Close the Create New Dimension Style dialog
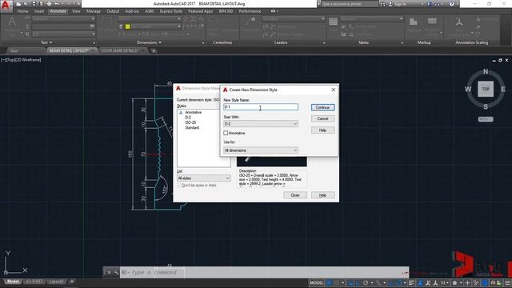 (333, 90)
